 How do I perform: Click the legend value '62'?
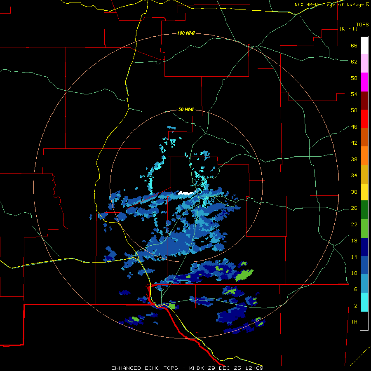pyautogui.click(x=354, y=62)
